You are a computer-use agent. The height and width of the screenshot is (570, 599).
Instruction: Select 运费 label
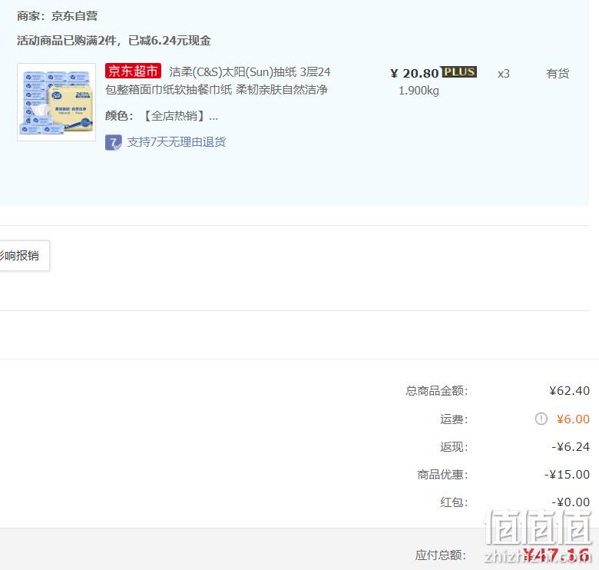(x=454, y=419)
